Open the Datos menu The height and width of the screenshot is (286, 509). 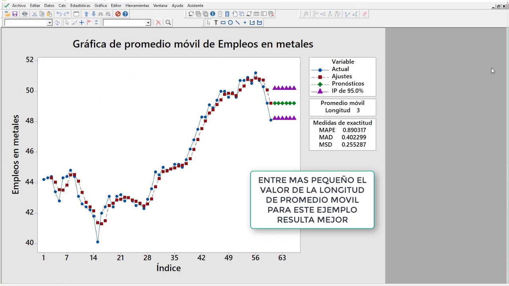click(49, 6)
